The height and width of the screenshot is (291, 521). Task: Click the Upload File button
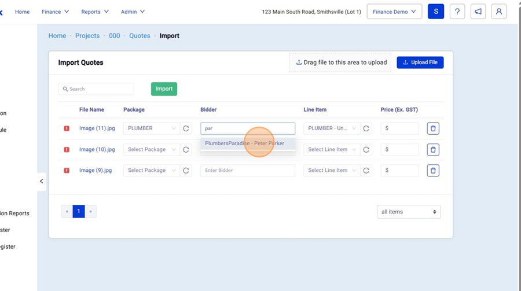(420, 62)
